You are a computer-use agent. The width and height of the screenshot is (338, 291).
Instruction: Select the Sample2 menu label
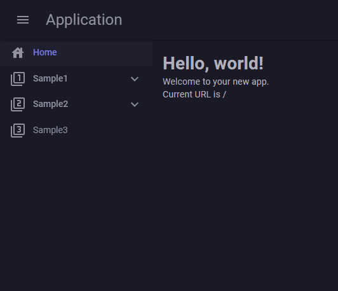[50, 104]
